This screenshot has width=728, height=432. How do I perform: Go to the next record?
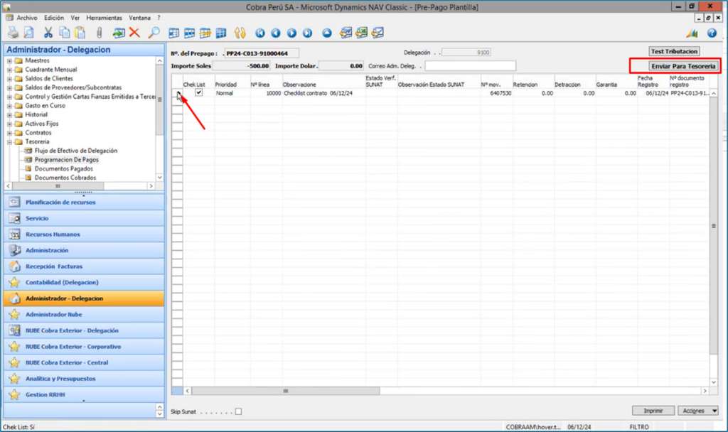(291, 33)
